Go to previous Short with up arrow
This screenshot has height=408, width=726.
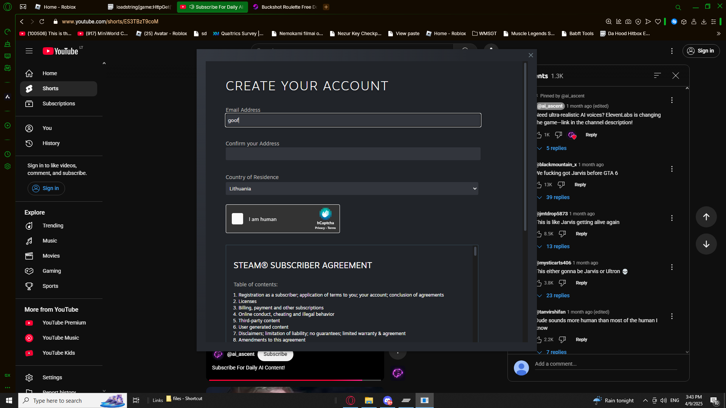[706, 217]
